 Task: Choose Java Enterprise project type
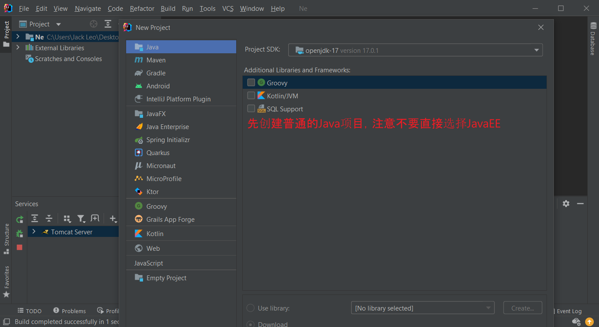(181, 126)
